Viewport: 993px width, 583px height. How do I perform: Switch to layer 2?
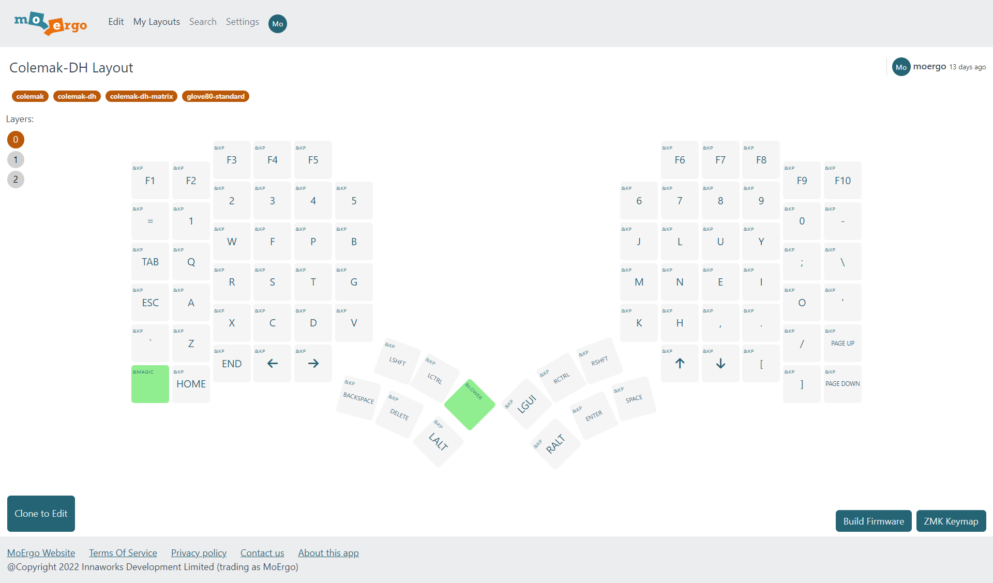pos(16,180)
